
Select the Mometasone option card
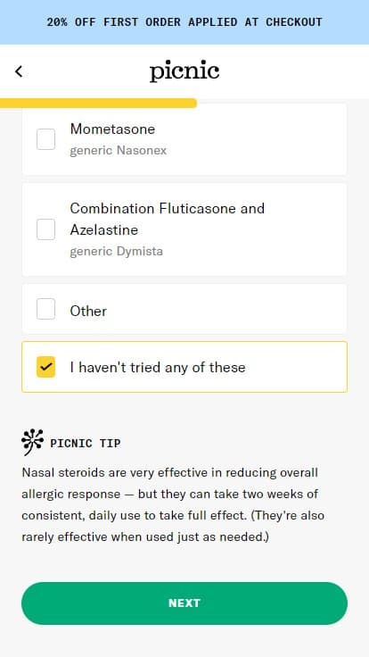pyautogui.click(x=184, y=139)
